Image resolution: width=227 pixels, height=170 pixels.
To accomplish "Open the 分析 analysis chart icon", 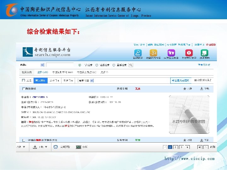I will [x=78, y=147].
